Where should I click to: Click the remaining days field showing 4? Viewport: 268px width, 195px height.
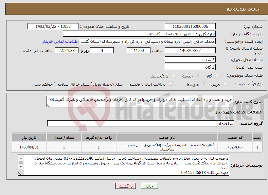(x=102, y=50)
